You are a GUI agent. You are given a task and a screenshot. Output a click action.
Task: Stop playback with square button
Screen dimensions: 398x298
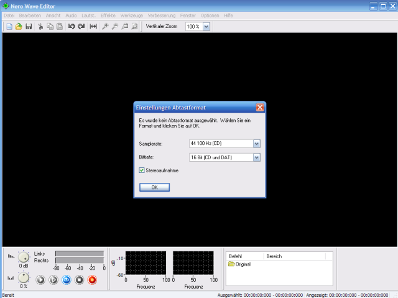pyautogui.click(x=79, y=280)
